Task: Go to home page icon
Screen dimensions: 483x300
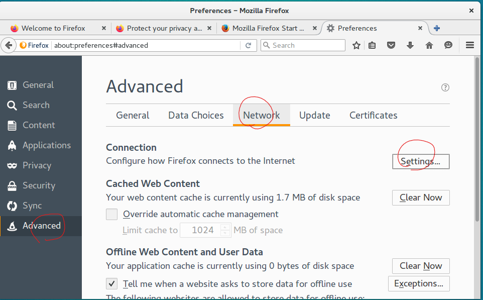Action: [429, 45]
